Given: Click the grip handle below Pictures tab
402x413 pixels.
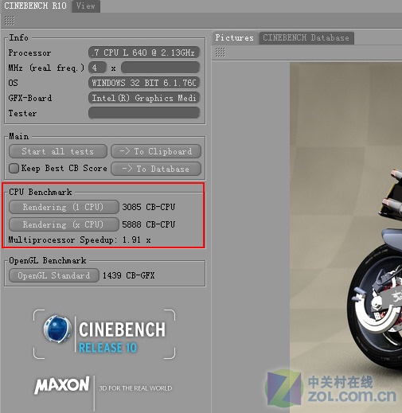Looking at the screenshot, I should click(221, 53).
